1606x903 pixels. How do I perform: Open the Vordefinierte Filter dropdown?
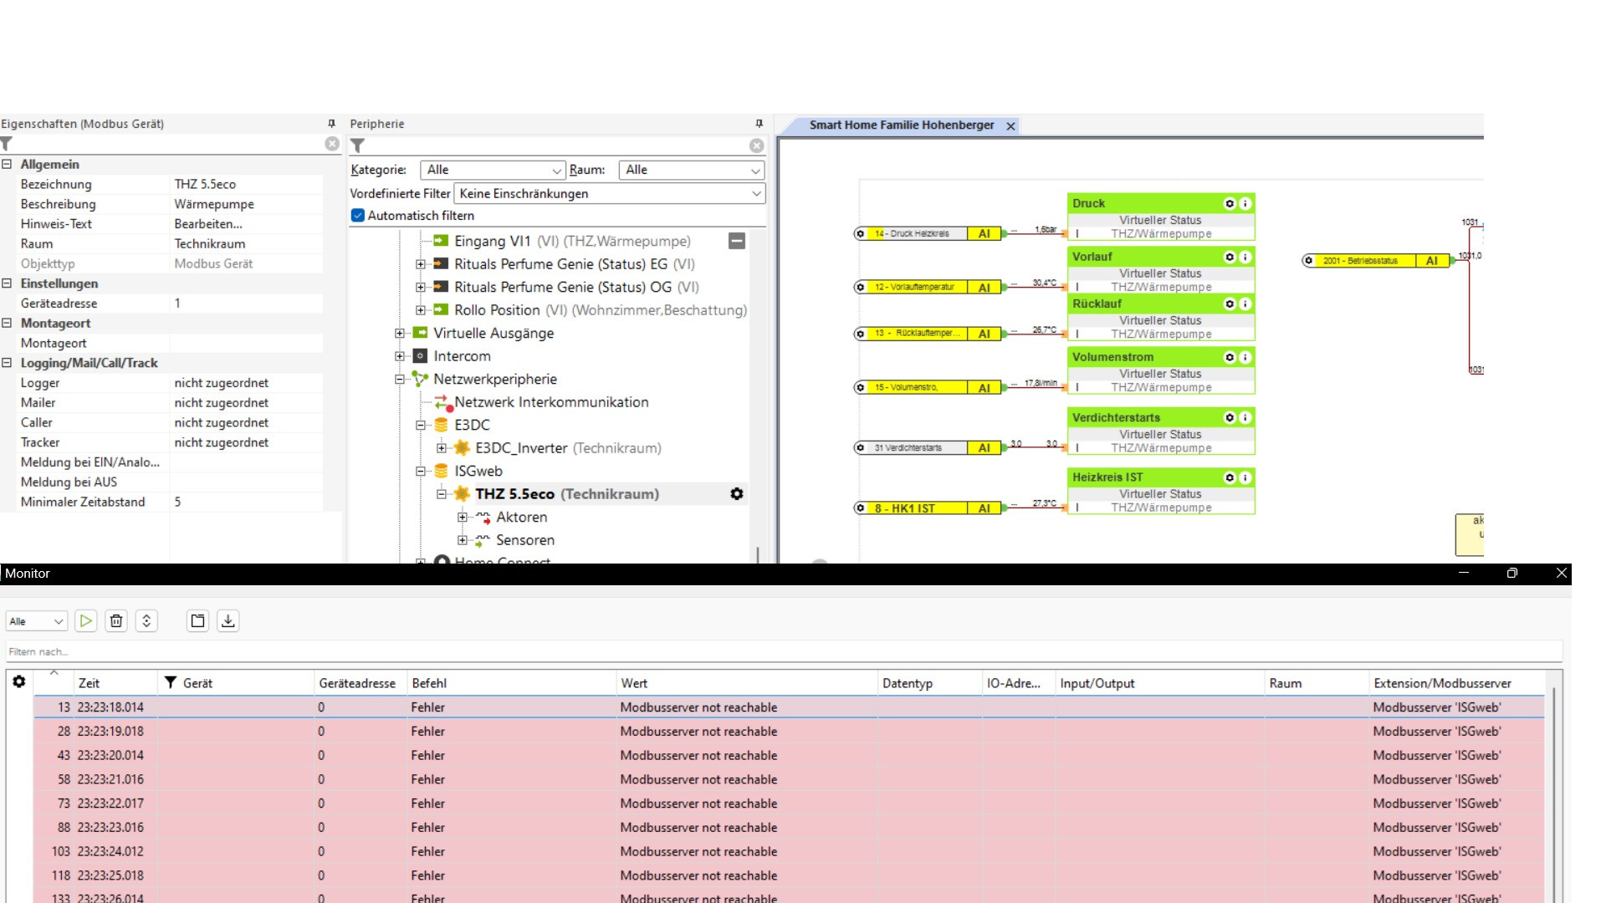609,193
